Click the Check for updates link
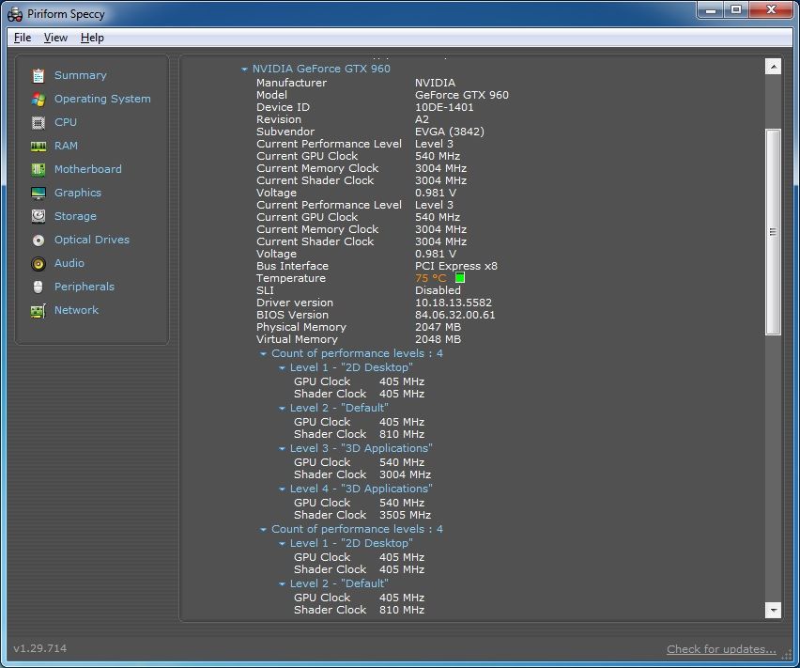 [721, 649]
